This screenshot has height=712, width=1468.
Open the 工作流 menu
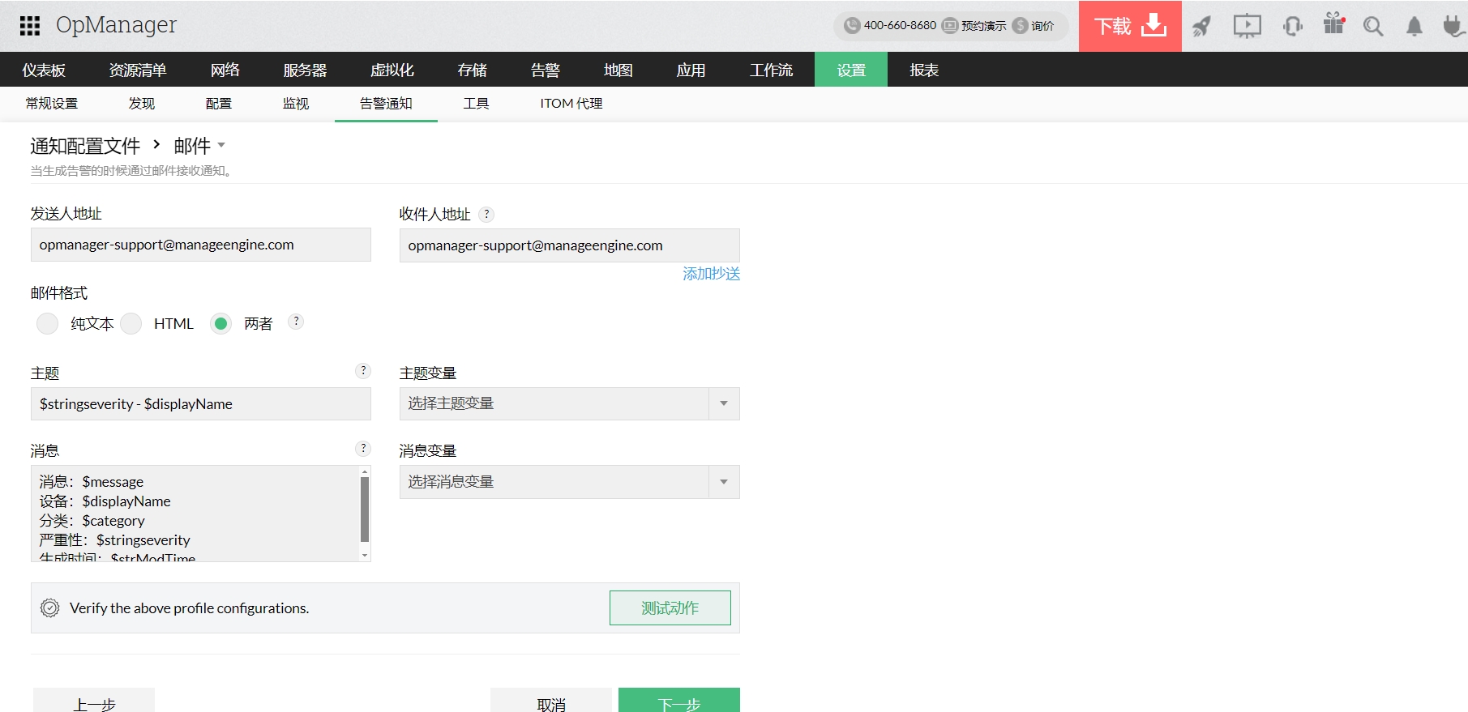point(772,70)
